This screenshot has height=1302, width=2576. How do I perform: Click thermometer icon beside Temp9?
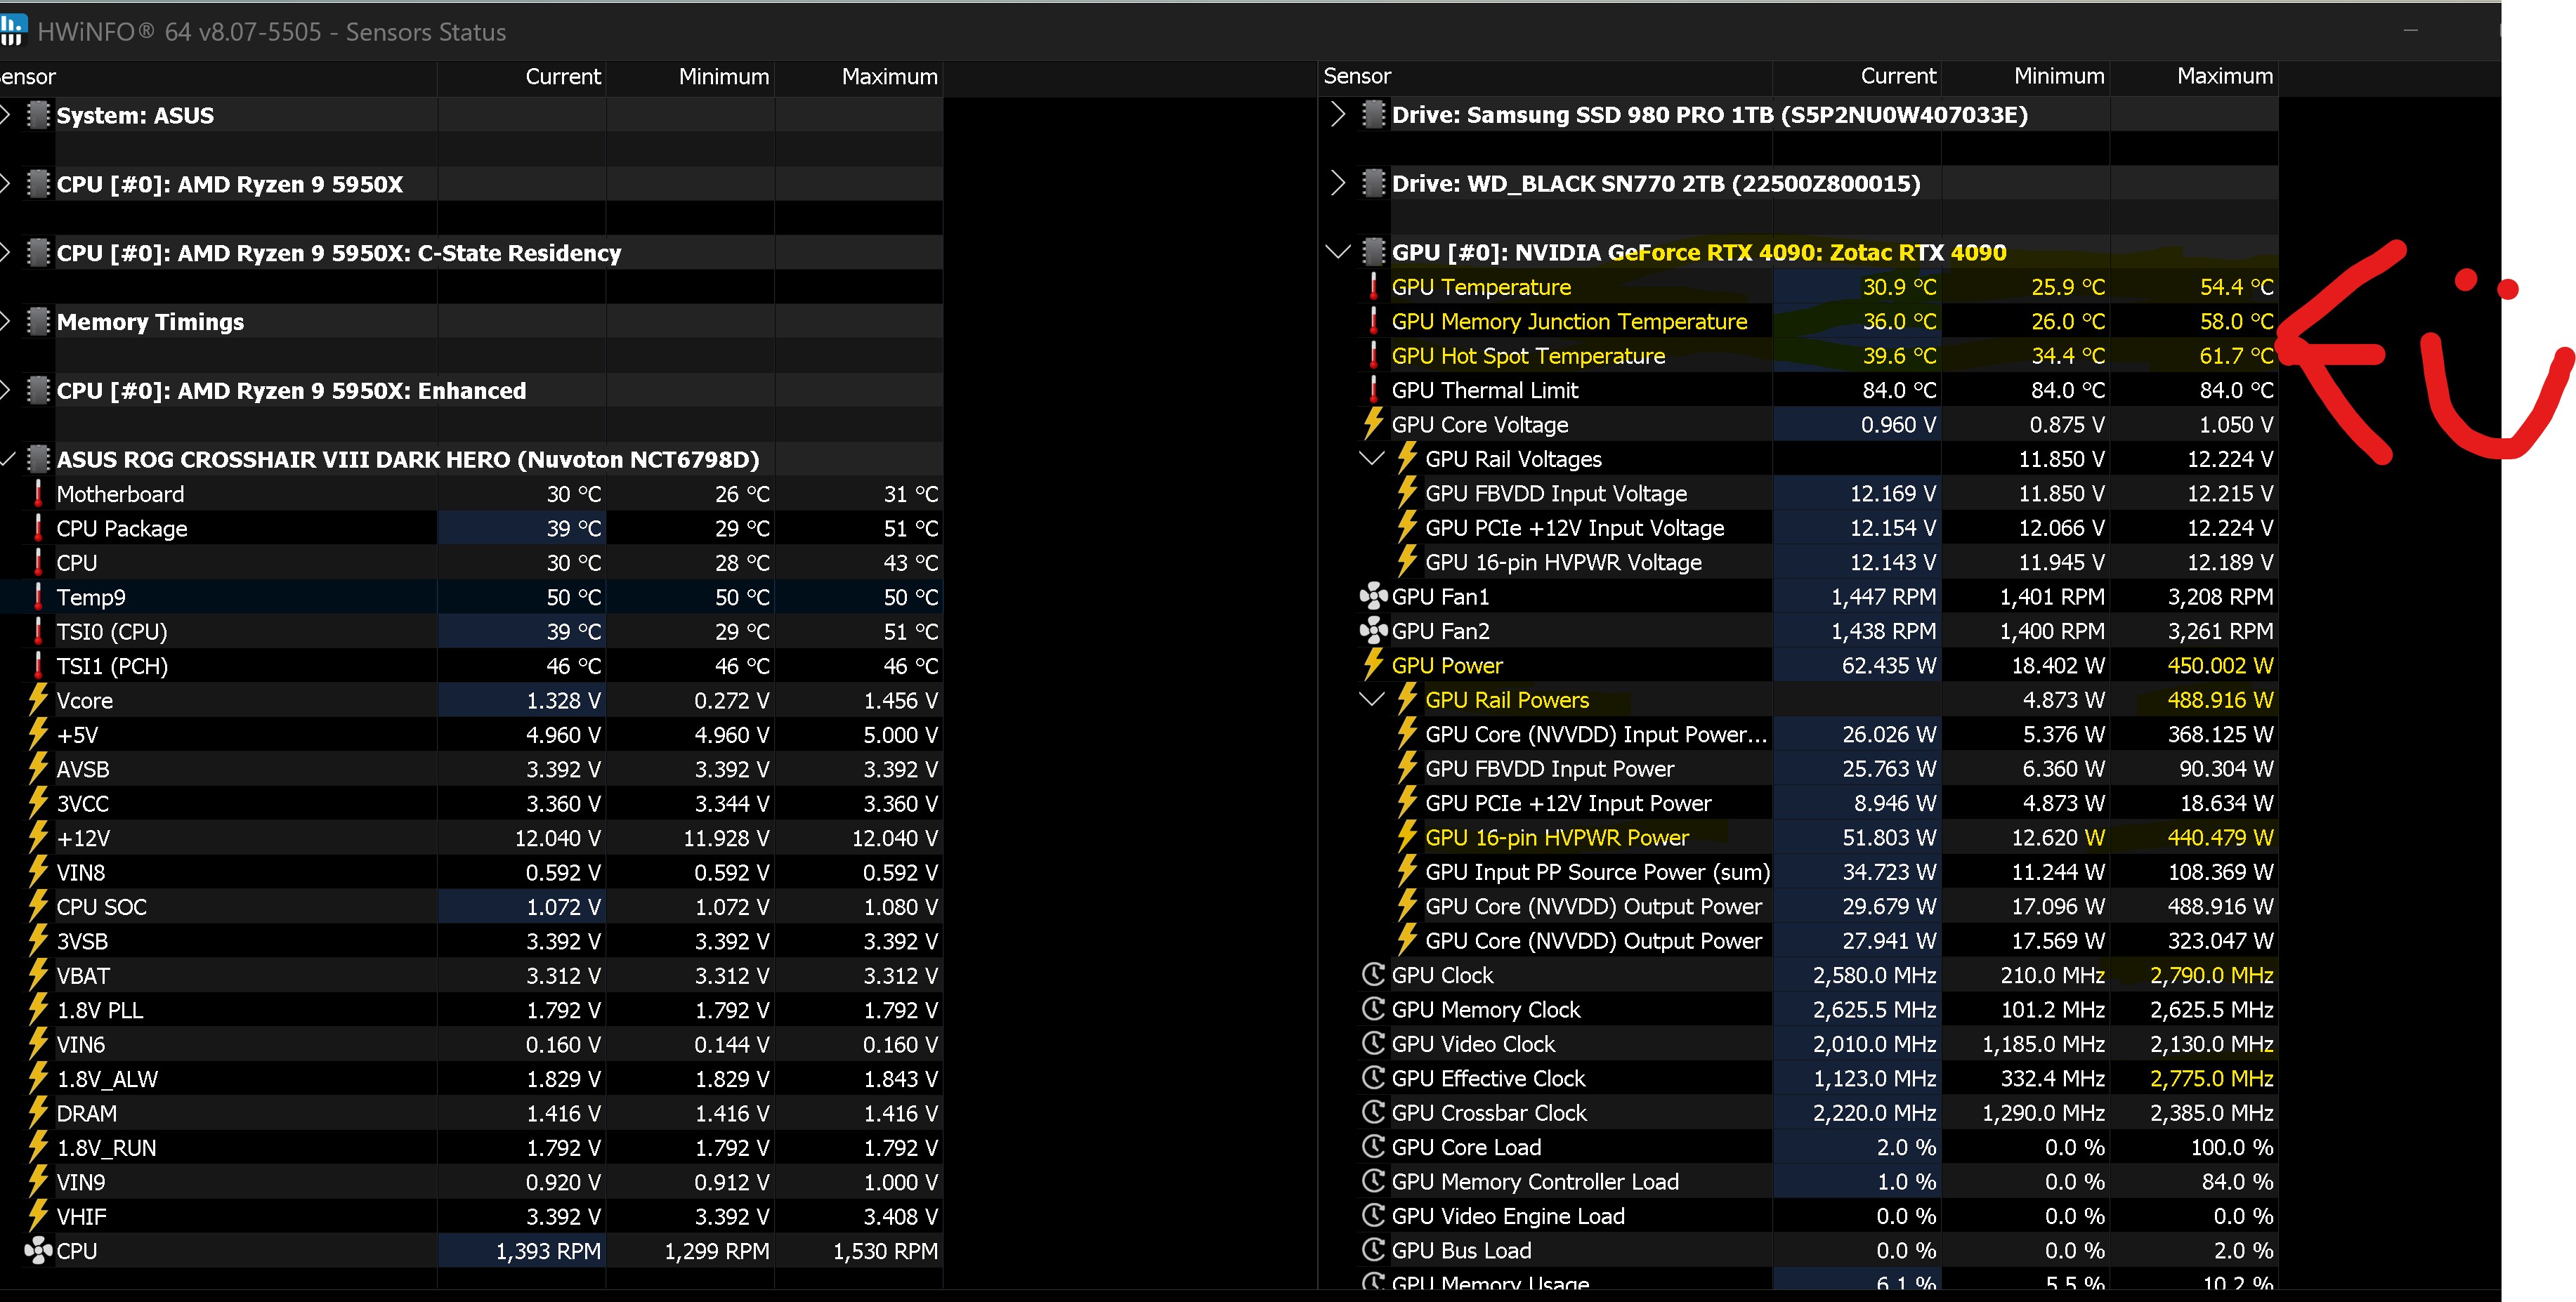pos(38,597)
